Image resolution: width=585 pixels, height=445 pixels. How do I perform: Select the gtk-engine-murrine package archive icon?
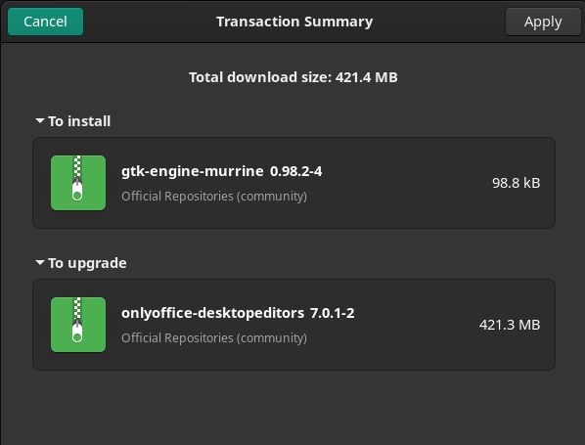pos(78,183)
